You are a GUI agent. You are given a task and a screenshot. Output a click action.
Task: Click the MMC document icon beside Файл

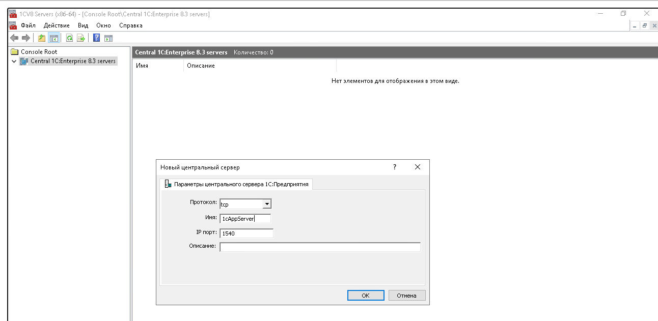coord(13,25)
